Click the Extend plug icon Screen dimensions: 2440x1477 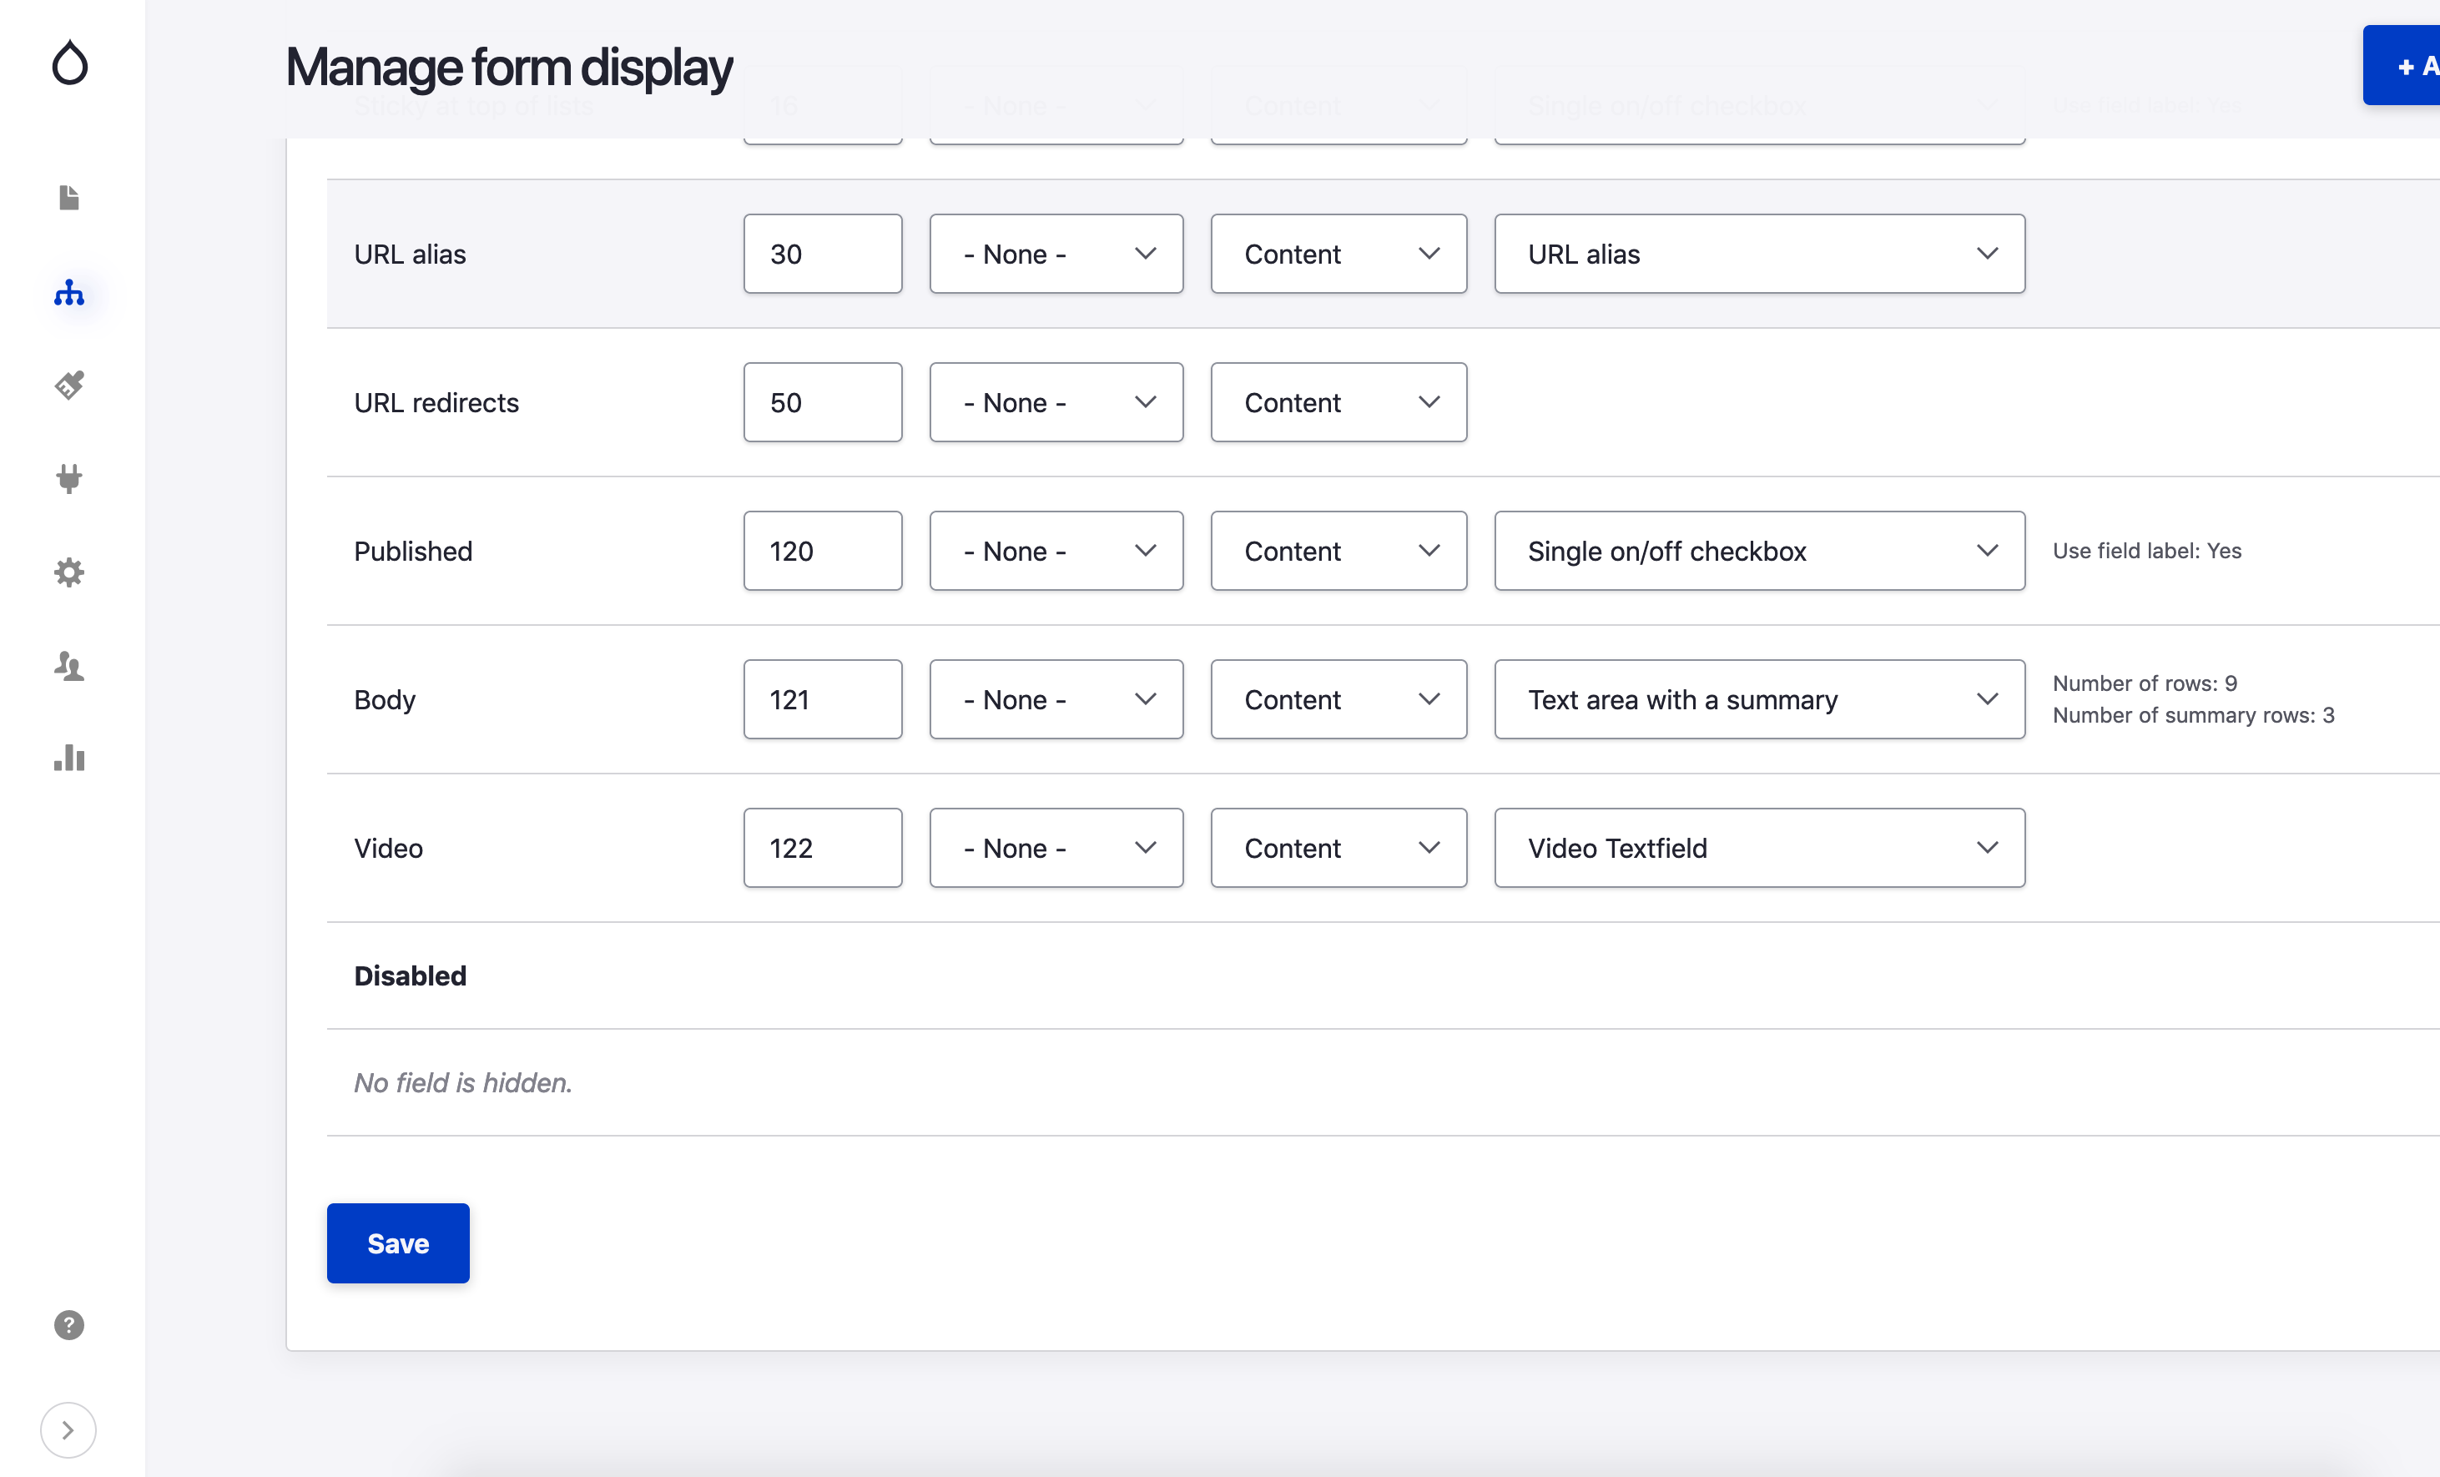tap(68, 478)
